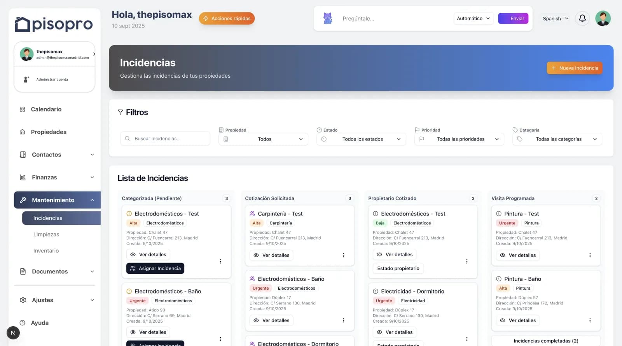
Task: Click the Administrar cuenta person icon
Action: [26, 79]
